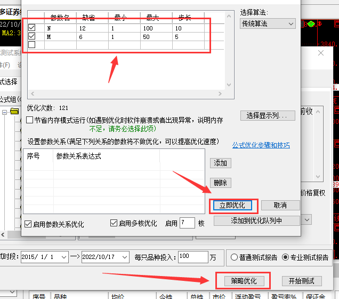Toggle 启用多核优化 checkbox

[114, 223]
